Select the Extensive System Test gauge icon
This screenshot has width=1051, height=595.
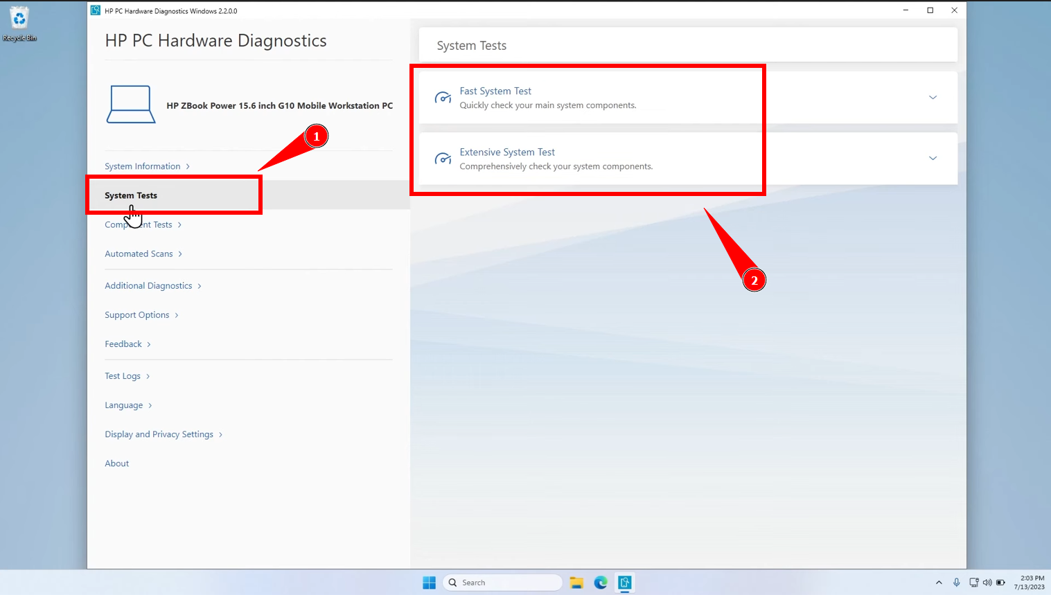click(443, 159)
